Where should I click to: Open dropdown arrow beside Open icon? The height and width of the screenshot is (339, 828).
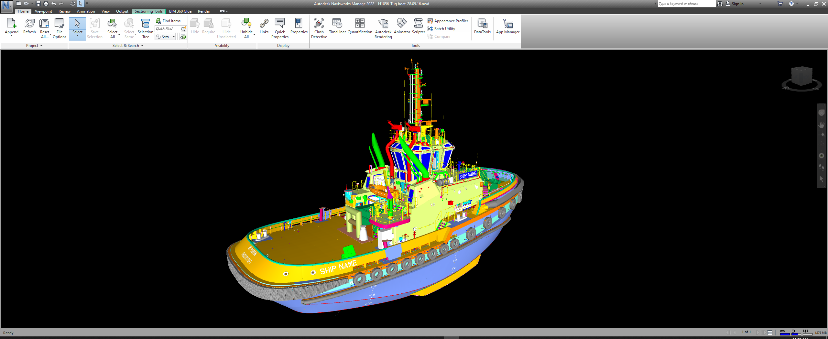(32, 4)
